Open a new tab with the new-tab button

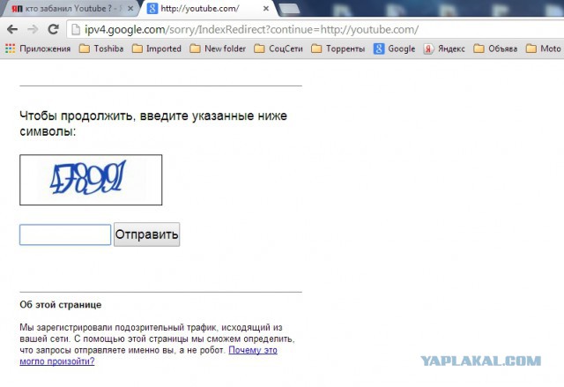point(289,9)
